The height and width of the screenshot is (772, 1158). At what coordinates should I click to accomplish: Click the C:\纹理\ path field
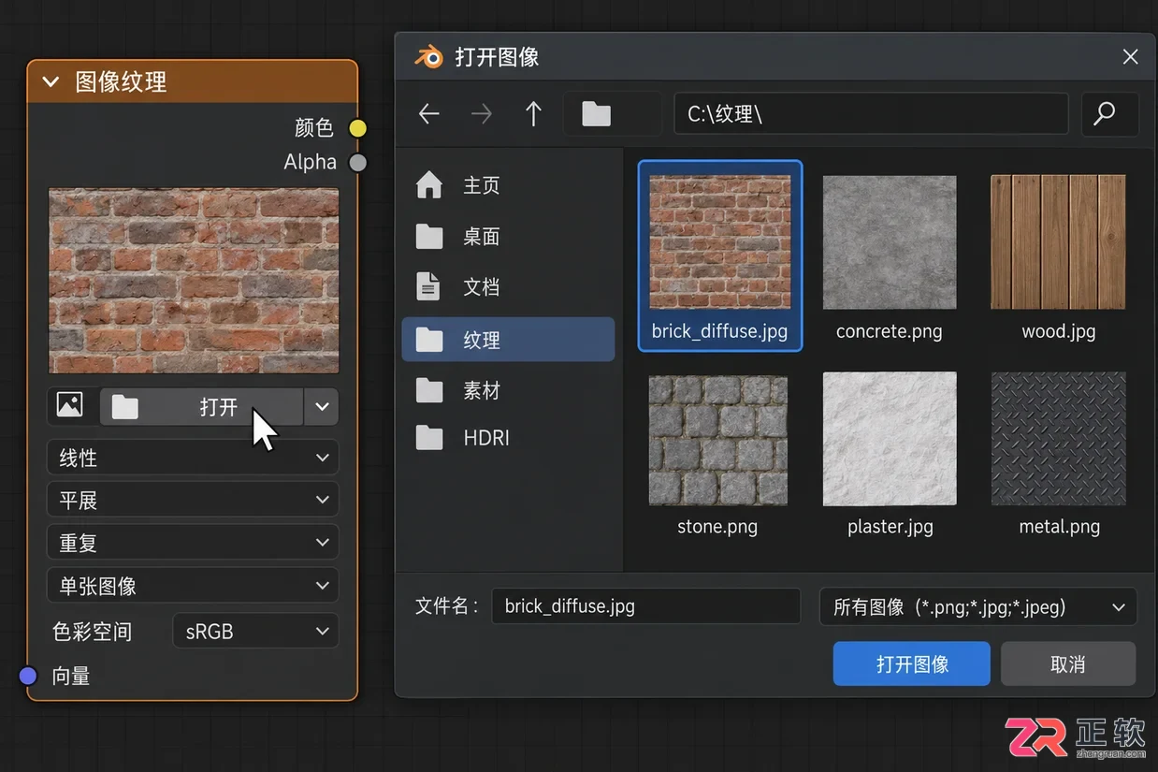tap(871, 114)
